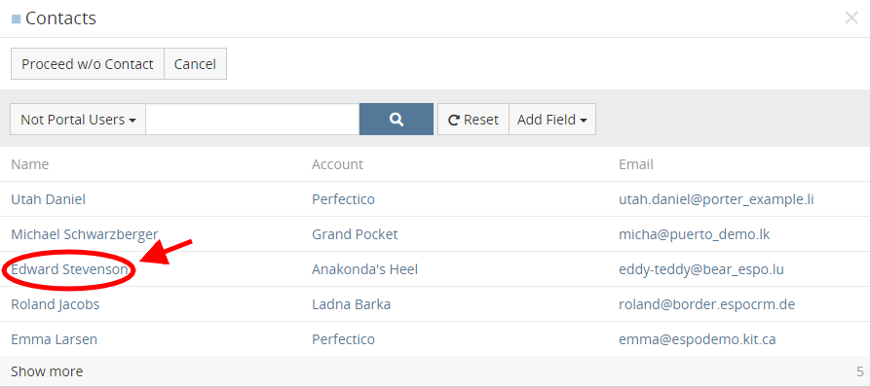Select contact Utah Daniel

(x=49, y=199)
